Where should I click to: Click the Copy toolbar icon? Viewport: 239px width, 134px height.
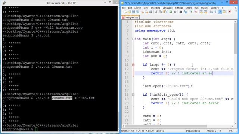(x=161, y=12)
